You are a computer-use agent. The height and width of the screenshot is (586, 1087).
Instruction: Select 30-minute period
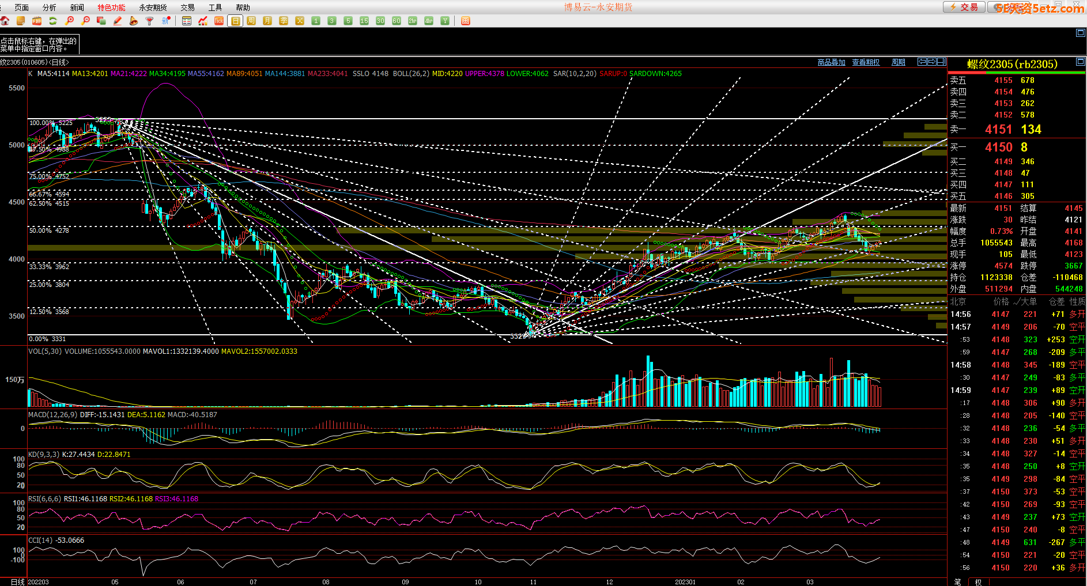tap(380, 21)
